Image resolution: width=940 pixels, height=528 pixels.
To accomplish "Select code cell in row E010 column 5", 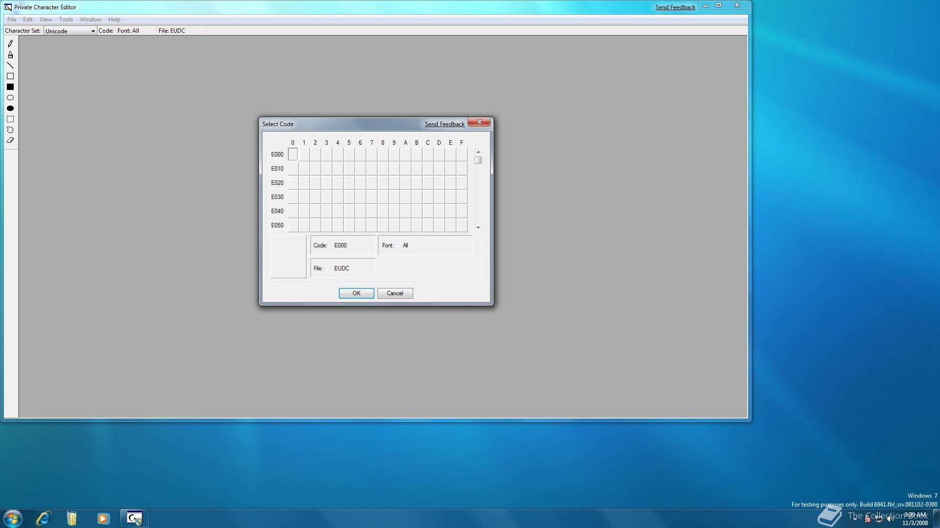I will [x=349, y=169].
